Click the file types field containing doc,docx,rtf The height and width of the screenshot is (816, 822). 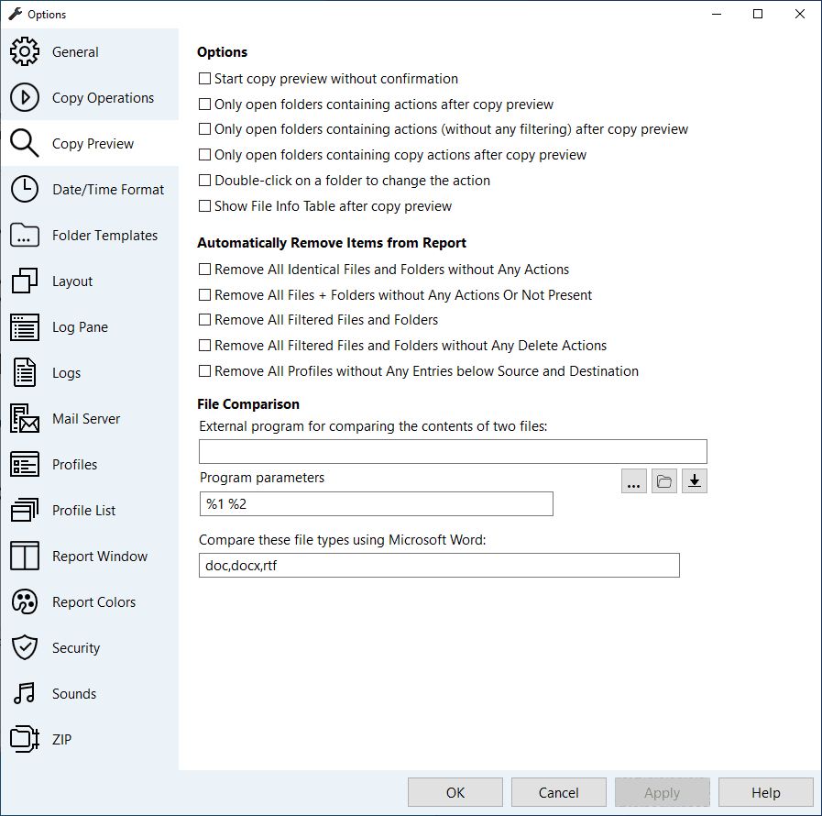439,565
